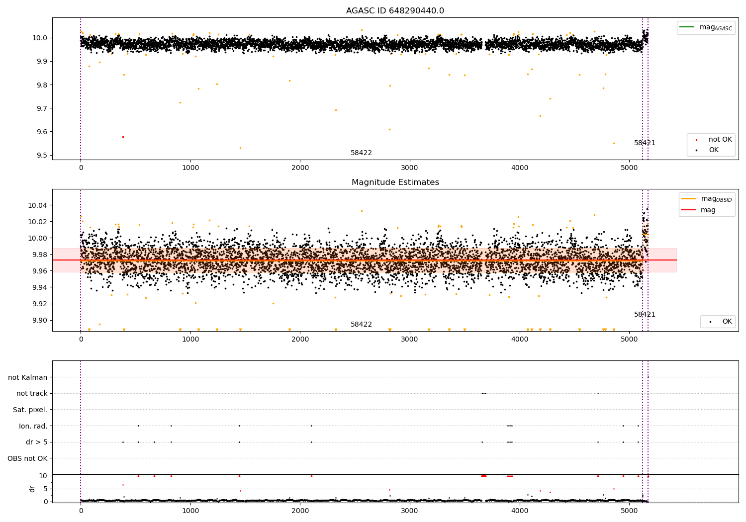Click the "58421" annotation in the Magnitude Estimates plot
This screenshot has width=746, height=522.
pos(645,315)
